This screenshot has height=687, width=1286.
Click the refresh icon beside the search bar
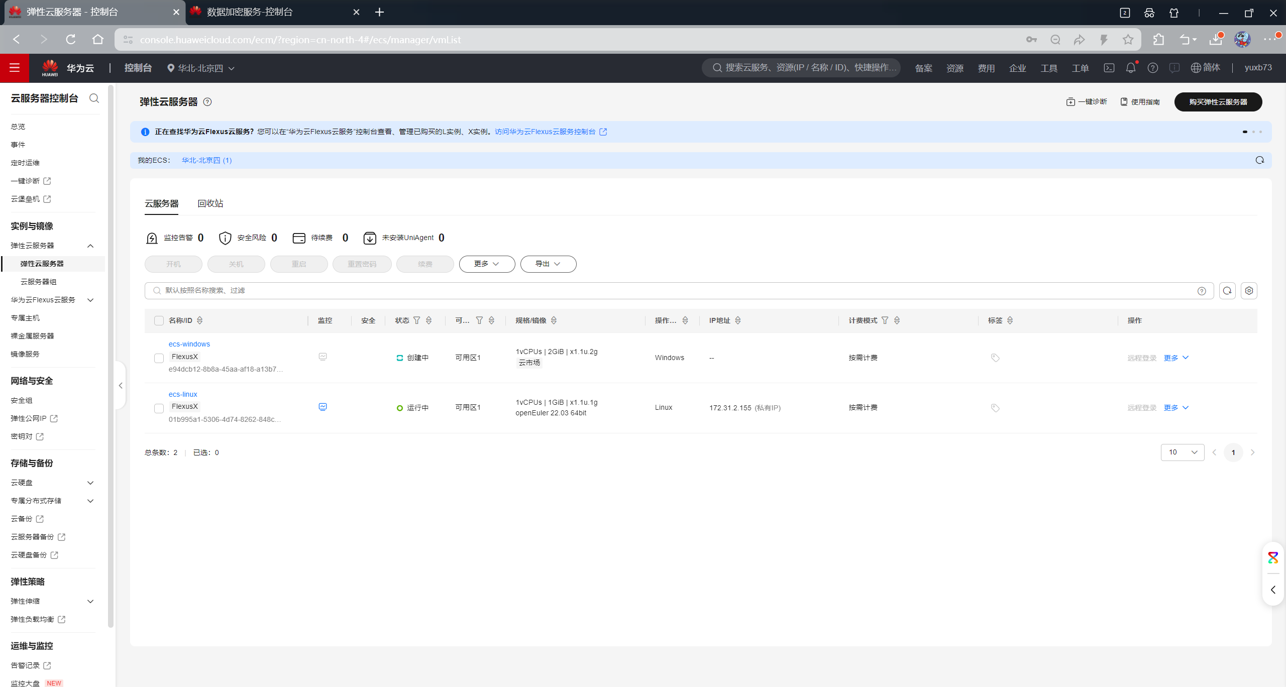pyautogui.click(x=1227, y=291)
